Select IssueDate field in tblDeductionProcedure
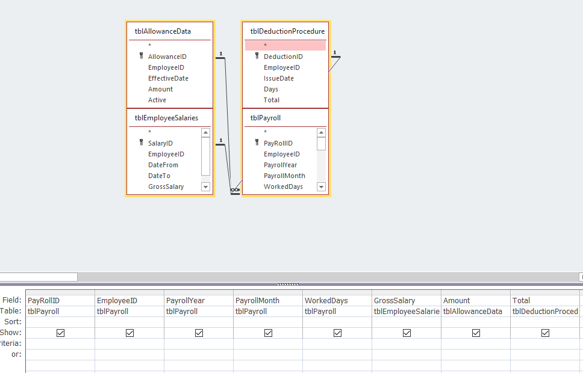 point(279,78)
